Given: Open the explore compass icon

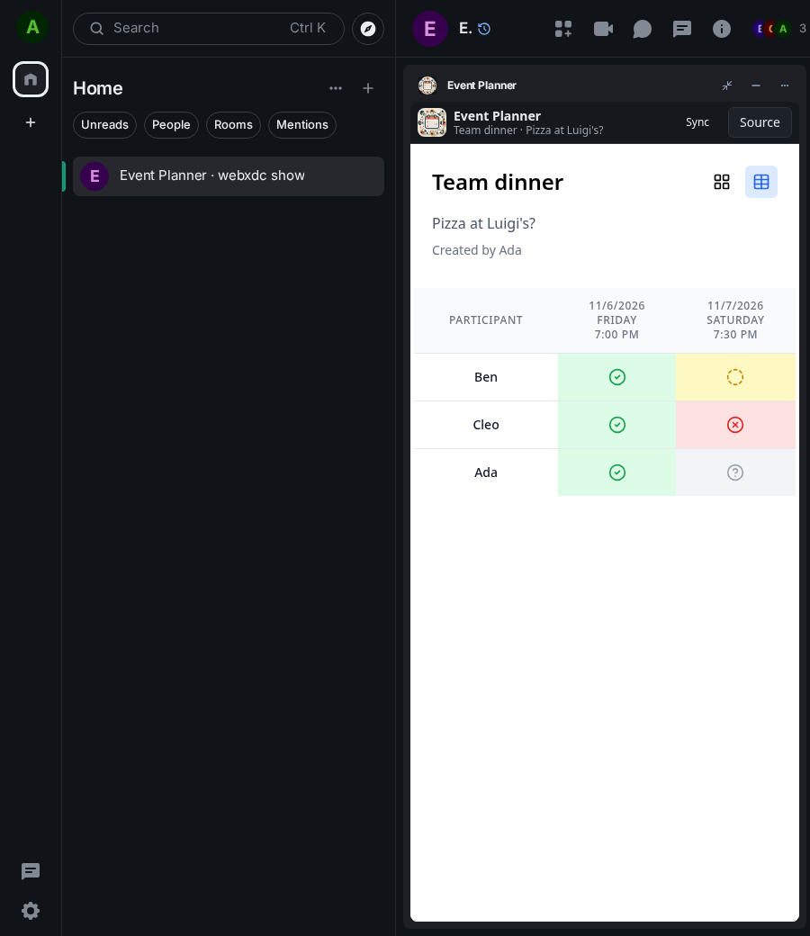Looking at the screenshot, I should tap(368, 29).
